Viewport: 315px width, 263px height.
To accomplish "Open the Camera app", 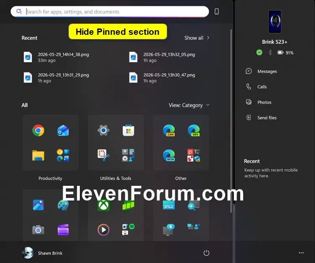I will 38,230.
